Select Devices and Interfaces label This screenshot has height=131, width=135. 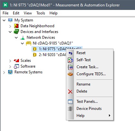tap(39, 32)
